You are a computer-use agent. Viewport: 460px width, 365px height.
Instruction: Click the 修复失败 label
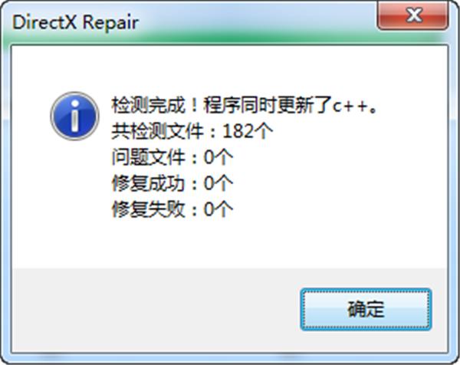[x=148, y=209]
